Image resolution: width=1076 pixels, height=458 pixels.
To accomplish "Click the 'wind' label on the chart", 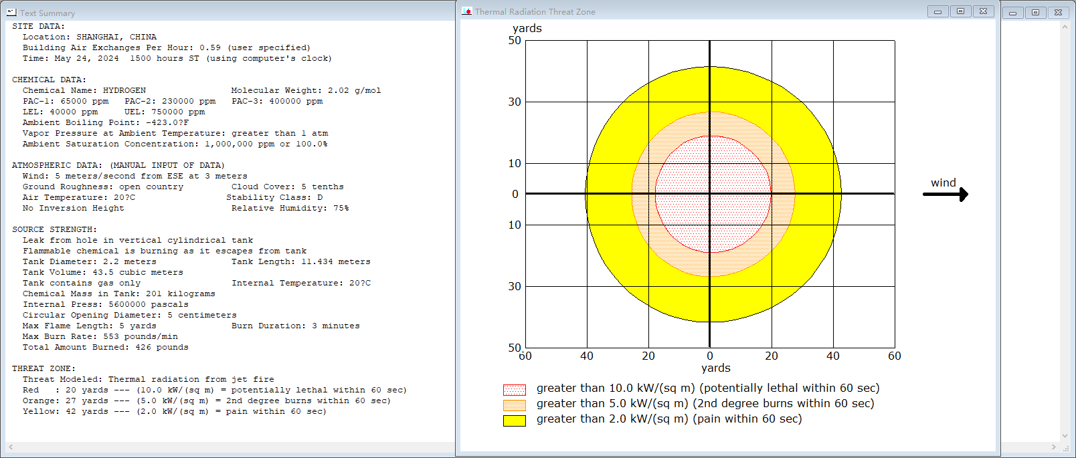I will (944, 183).
